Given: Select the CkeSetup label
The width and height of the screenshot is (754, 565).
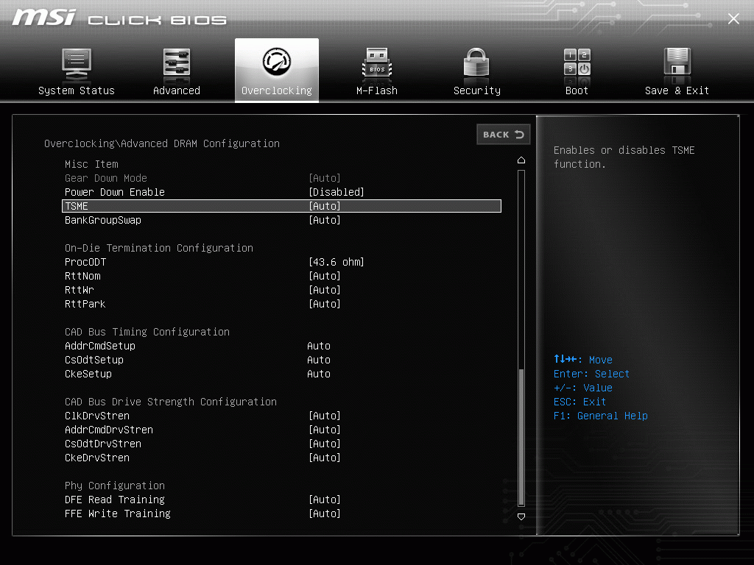Looking at the screenshot, I should click(88, 374).
